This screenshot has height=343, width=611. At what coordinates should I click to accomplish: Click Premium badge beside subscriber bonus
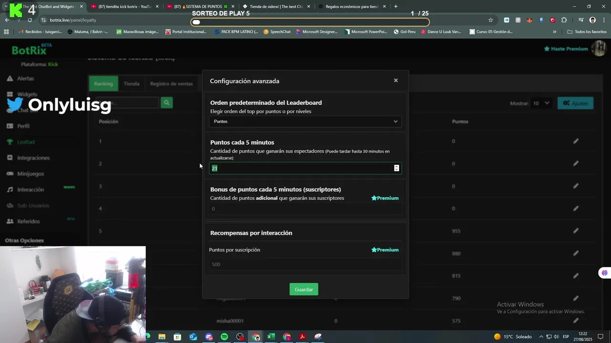point(385,198)
